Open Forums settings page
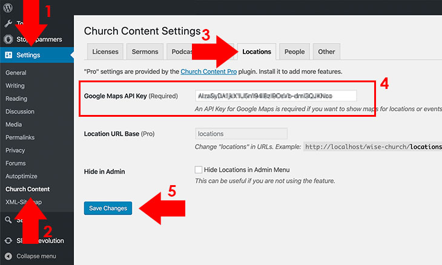Screen dimensions: 442x265 click(x=16, y=163)
